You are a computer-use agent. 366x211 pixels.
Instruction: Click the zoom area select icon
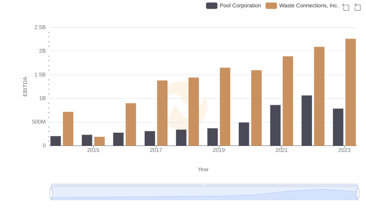[346, 7]
